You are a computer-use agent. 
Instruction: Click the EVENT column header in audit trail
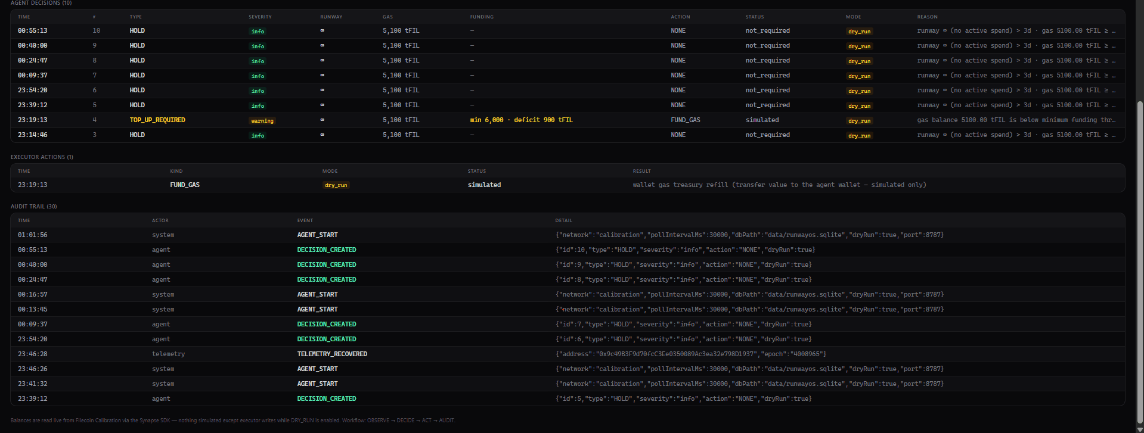pyautogui.click(x=305, y=220)
